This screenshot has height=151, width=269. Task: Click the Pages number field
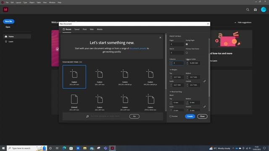[177, 44]
